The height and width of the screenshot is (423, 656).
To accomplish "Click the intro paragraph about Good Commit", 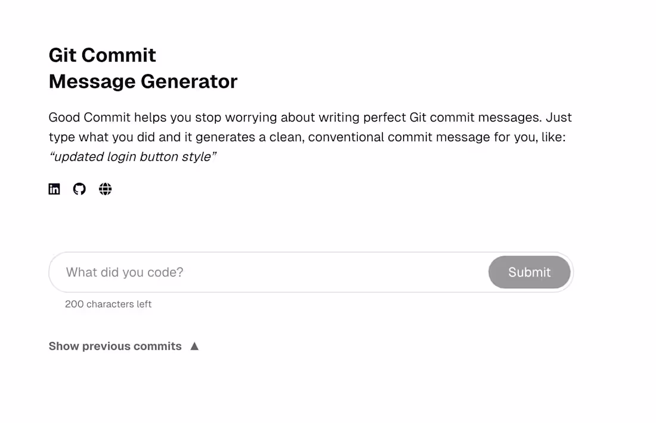I will [310, 127].
